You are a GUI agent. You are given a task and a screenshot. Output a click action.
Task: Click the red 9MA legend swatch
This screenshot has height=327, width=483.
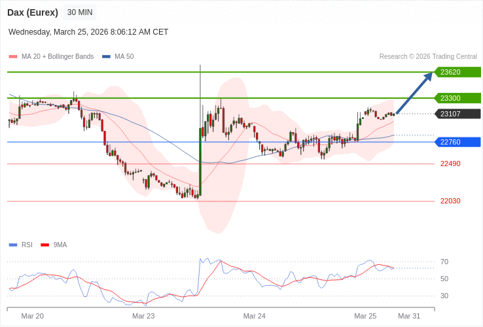pos(45,245)
